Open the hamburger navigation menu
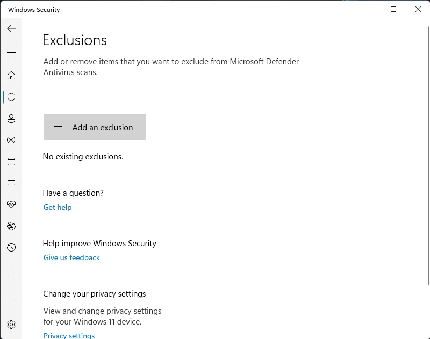This screenshot has width=430, height=339. pyautogui.click(x=11, y=50)
